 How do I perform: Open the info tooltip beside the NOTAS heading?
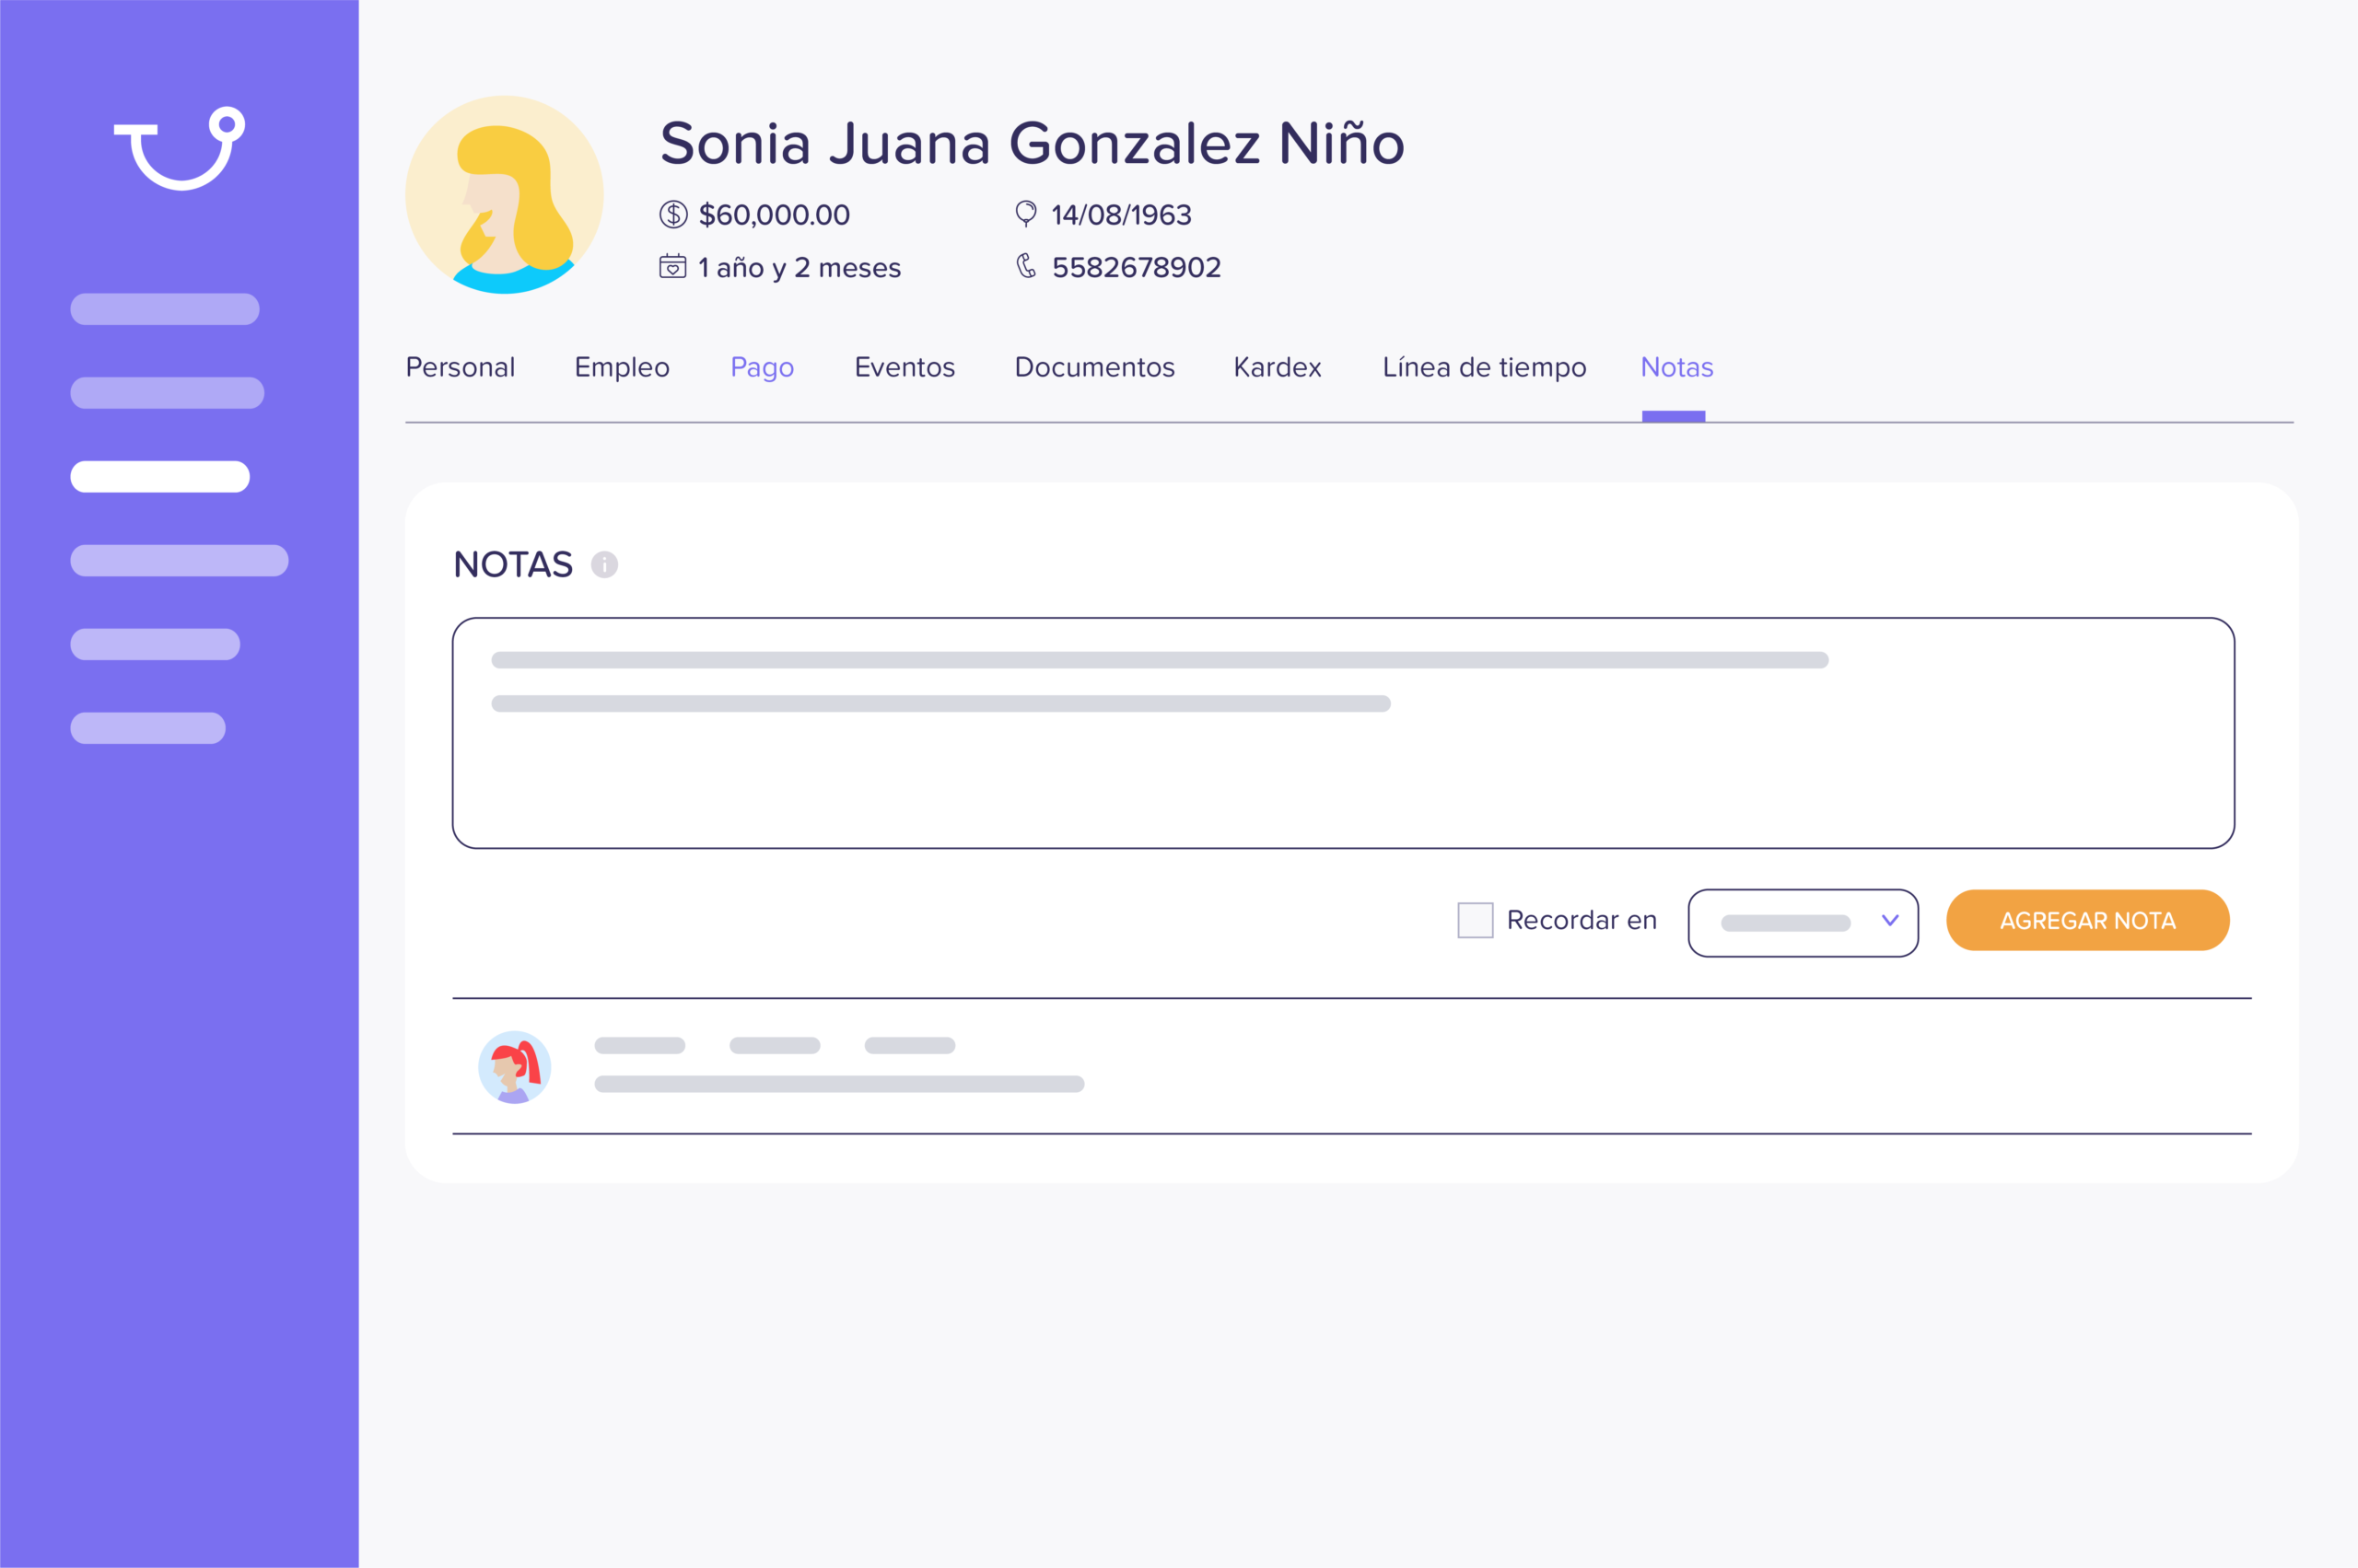(605, 565)
